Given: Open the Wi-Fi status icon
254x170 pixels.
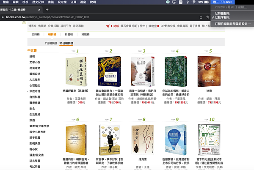Looking at the screenshot, I should pyautogui.click(x=193, y=2).
